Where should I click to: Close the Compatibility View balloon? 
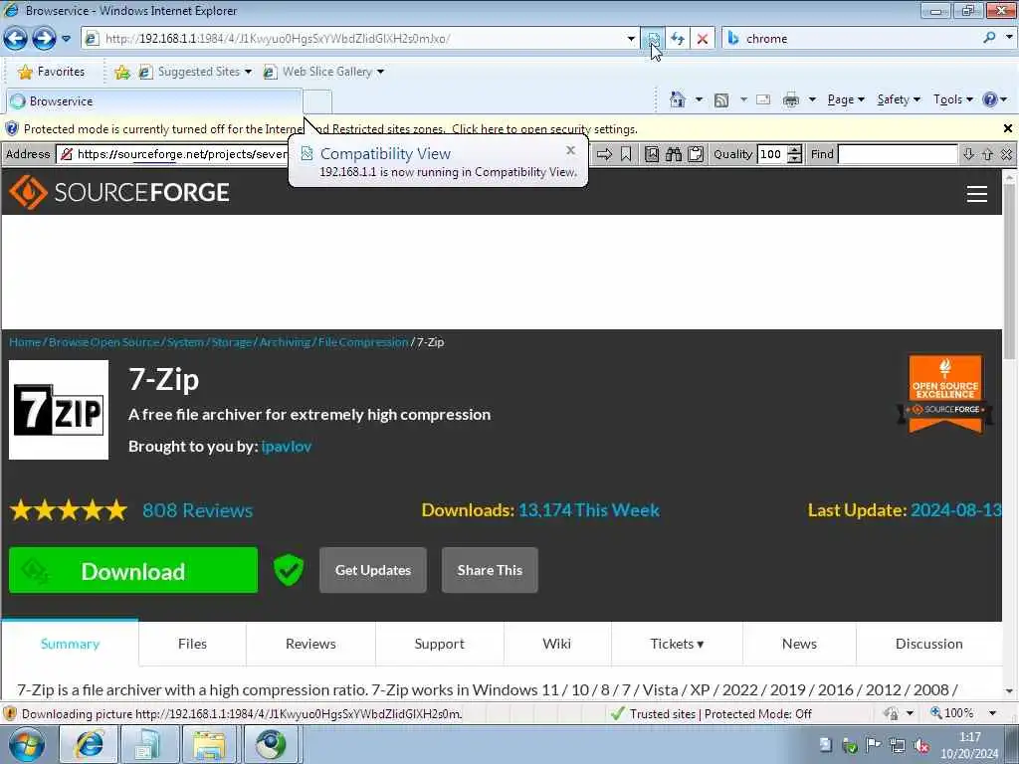pyautogui.click(x=570, y=150)
